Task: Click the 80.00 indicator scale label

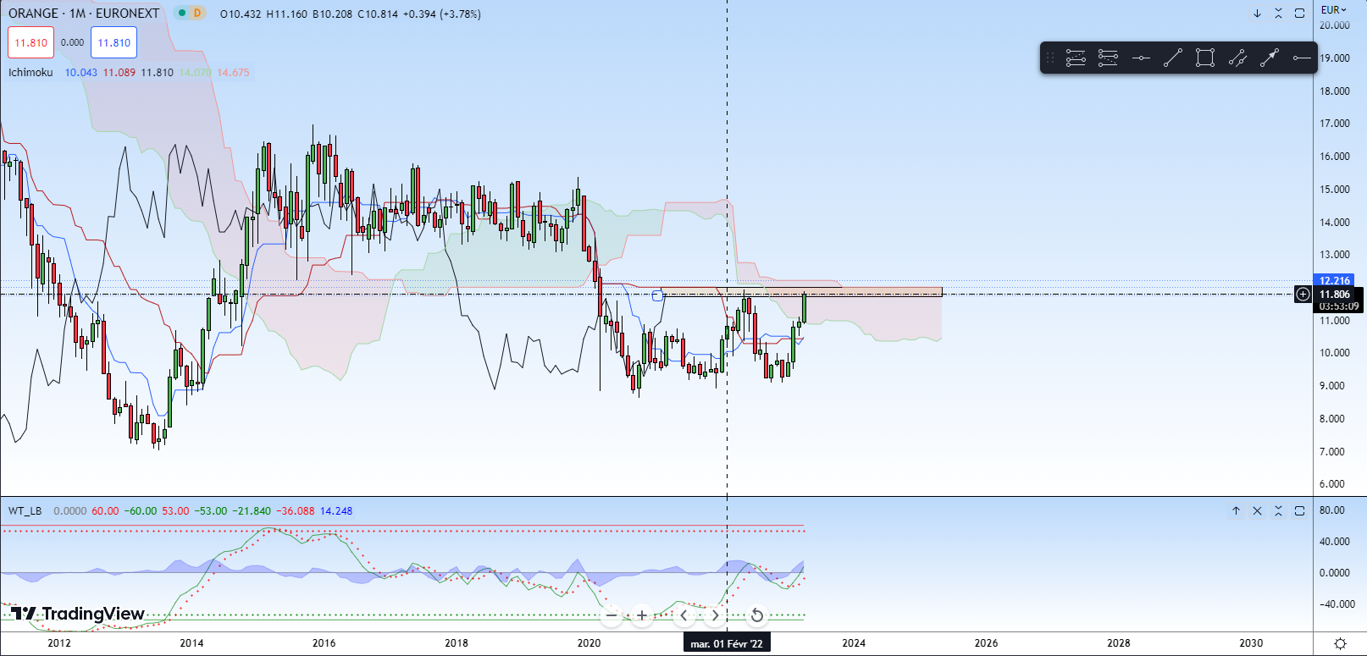Action: tap(1332, 510)
